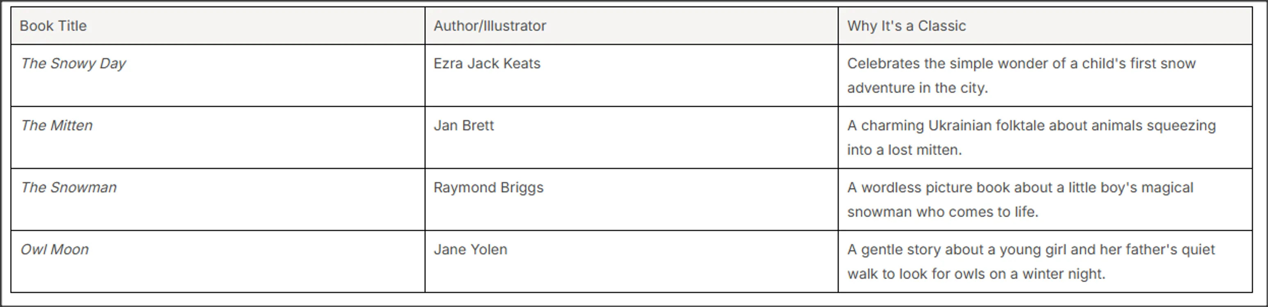Click the author name Ezra Jack Keats

coord(486,63)
